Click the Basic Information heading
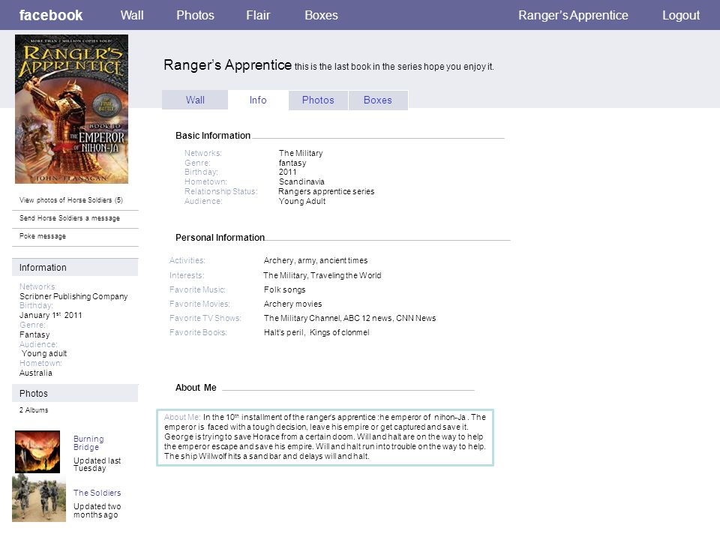Image resolution: width=720 pixels, height=540 pixels. point(213,136)
